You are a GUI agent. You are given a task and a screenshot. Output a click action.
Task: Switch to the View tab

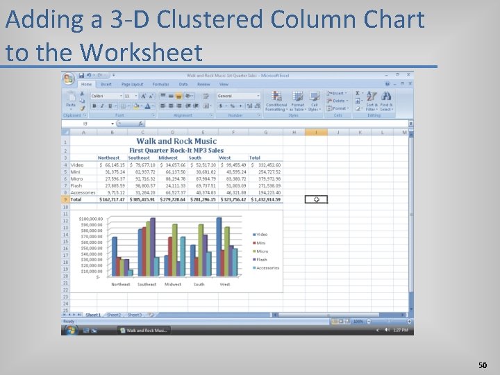(224, 85)
